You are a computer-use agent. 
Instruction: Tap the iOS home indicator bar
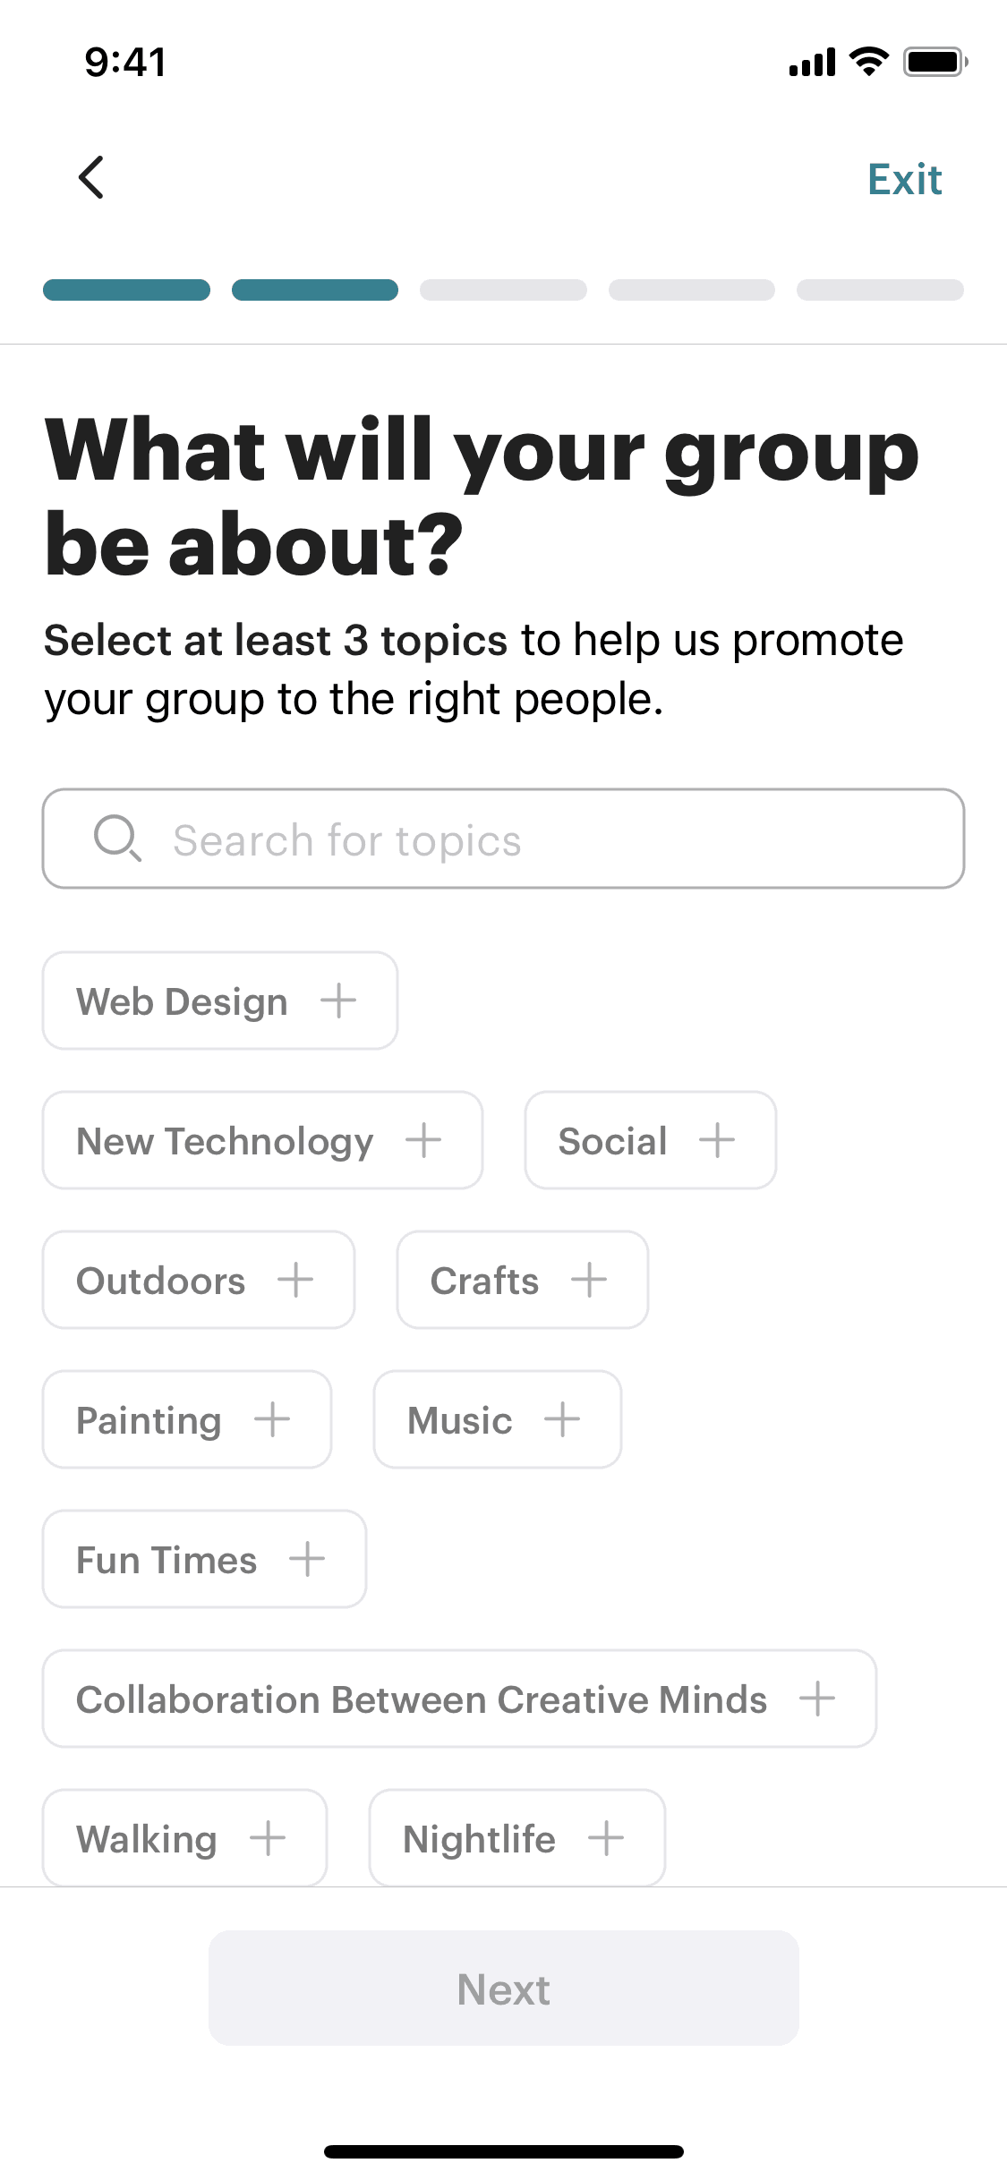pyautogui.click(x=503, y=2151)
